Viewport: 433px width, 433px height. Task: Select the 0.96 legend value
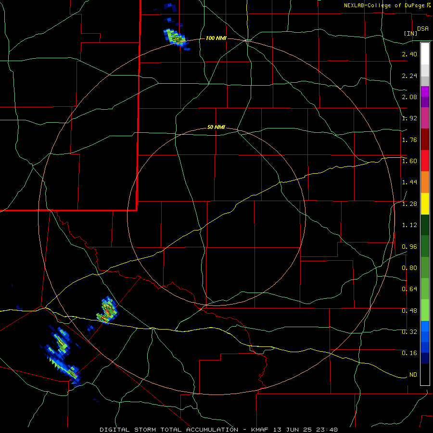409,246
